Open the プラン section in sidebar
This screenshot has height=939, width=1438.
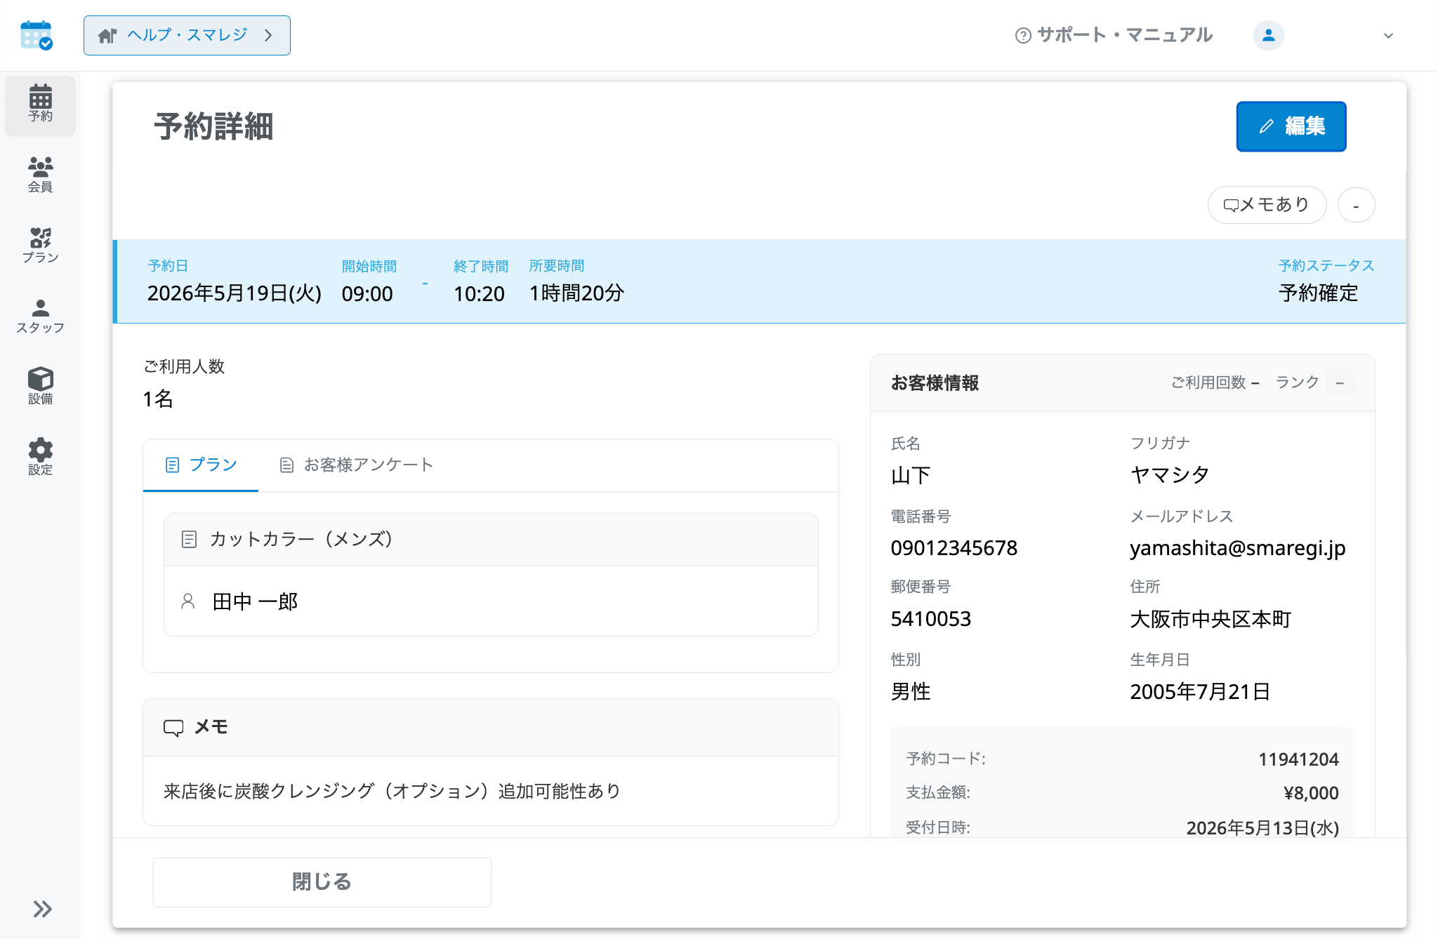(40, 246)
